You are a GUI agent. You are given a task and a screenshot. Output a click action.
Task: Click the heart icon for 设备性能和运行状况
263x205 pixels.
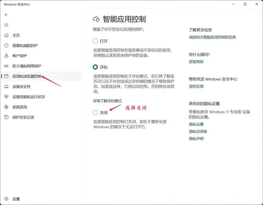[6, 97]
